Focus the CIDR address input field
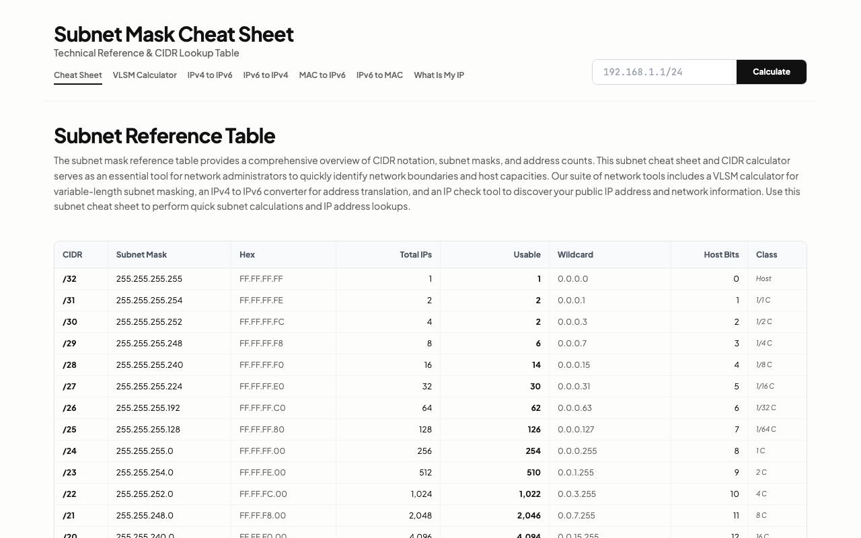The width and height of the screenshot is (861, 538). [665, 72]
